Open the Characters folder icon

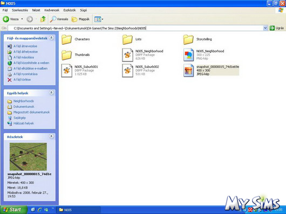[x=66, y=39]
